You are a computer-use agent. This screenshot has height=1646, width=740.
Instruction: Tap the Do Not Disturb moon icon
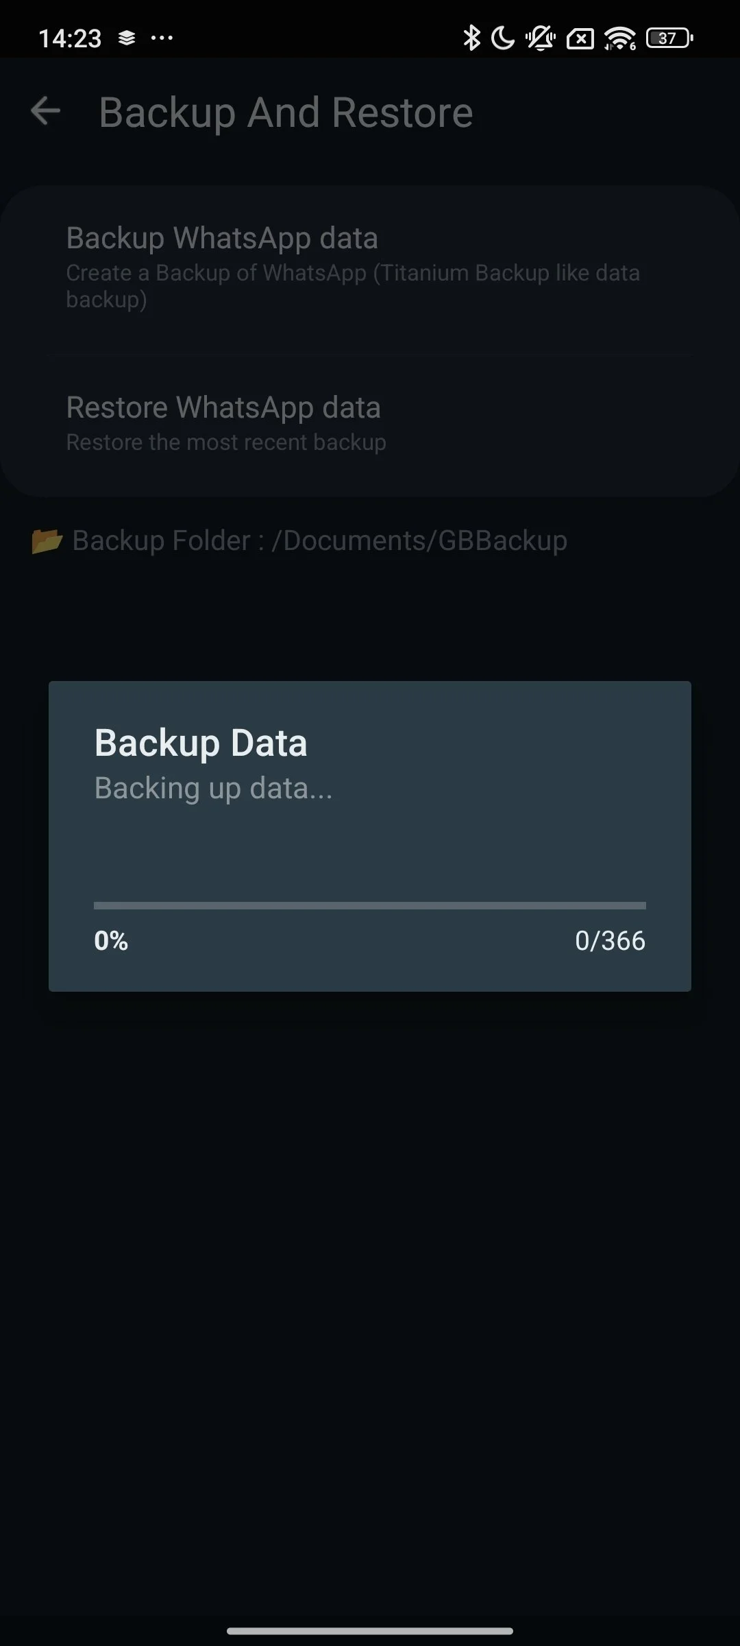click(504, 38)
